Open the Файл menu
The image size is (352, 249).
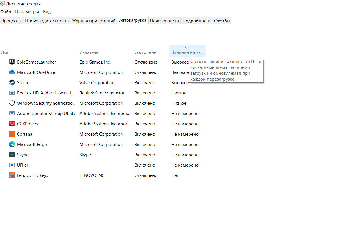click(x=6, y=12)
